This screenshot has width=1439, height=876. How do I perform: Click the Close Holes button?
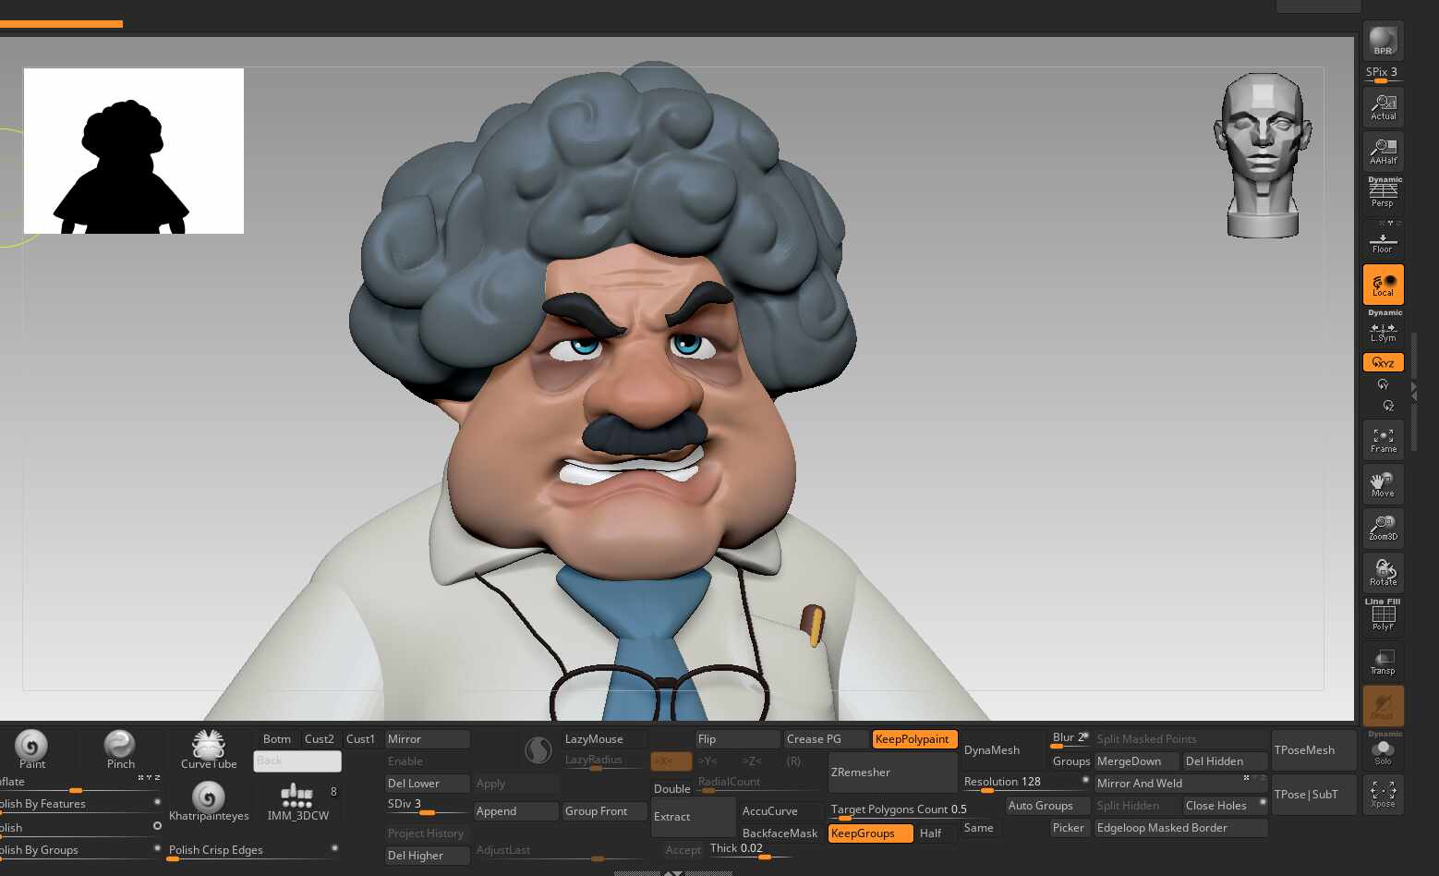point(1226,806)
